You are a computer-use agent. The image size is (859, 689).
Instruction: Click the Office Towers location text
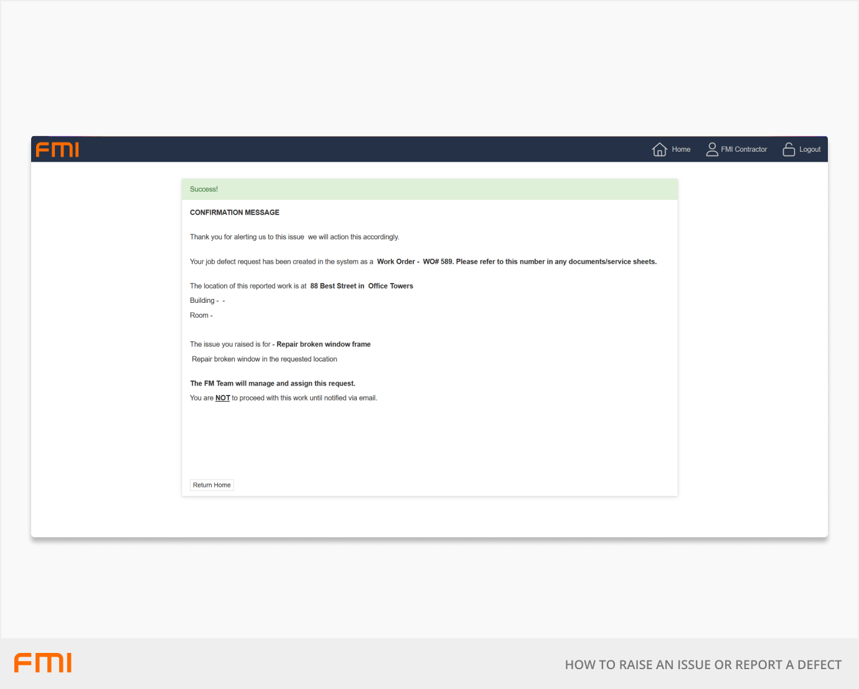(390, 286)
